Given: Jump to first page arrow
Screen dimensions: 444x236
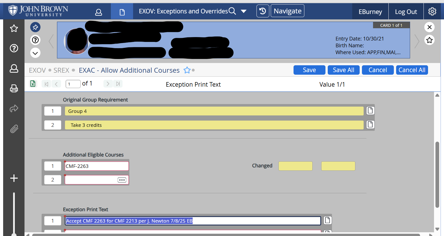Looking at the screenshot, I should pos(46,84).
